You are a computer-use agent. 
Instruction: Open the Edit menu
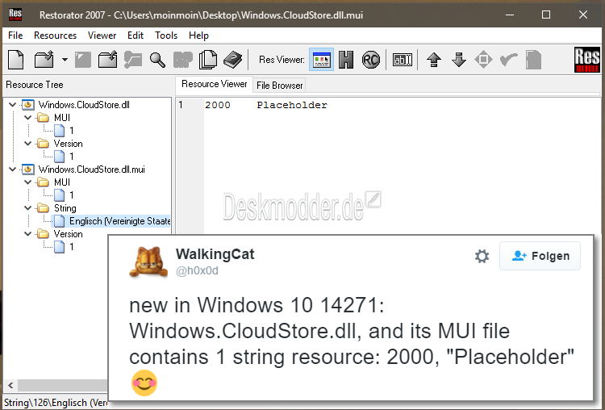(x=136, y=36)
